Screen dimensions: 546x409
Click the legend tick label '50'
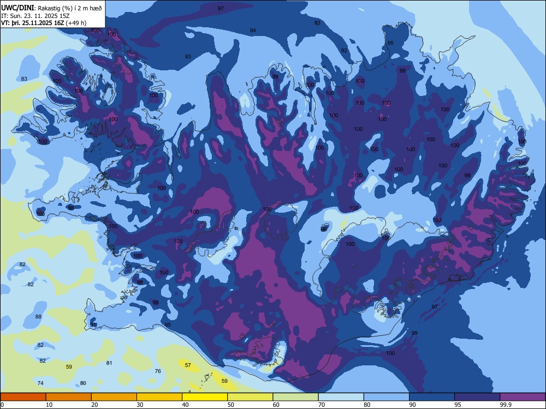[x=230, y=405]
